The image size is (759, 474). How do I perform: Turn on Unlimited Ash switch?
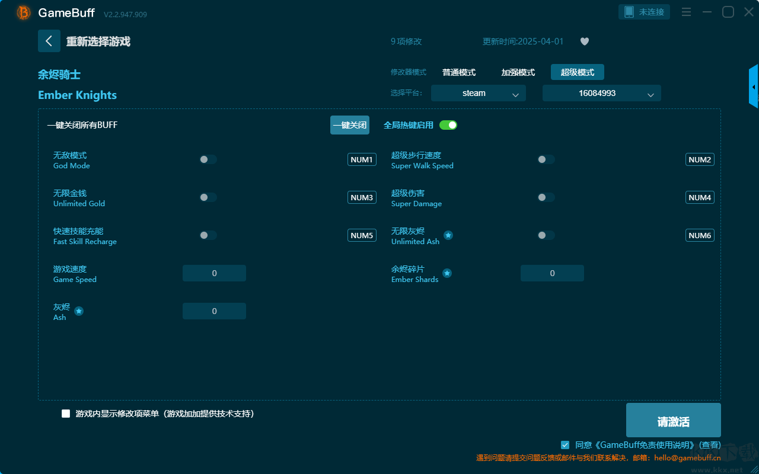click(x=546, y=235)
